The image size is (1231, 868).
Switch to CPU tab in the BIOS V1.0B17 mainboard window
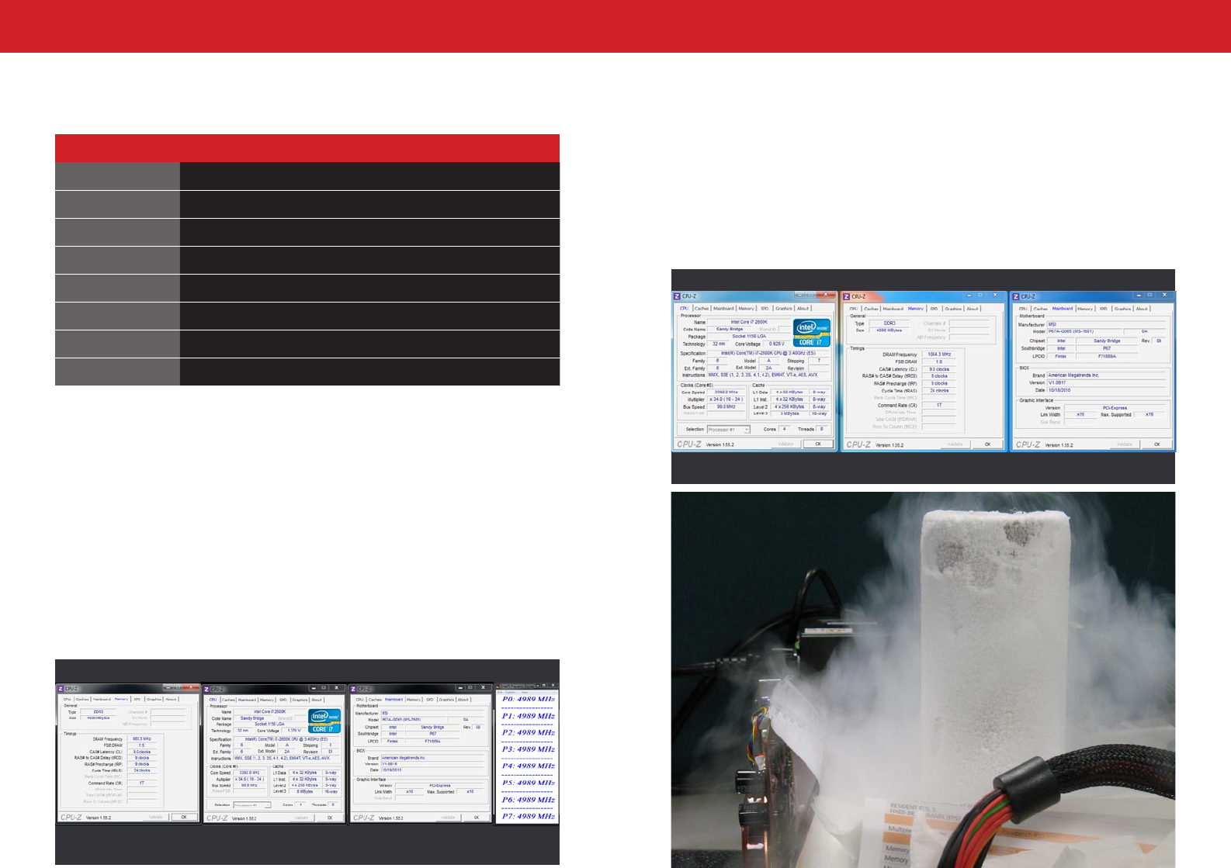pos(1023,309)
